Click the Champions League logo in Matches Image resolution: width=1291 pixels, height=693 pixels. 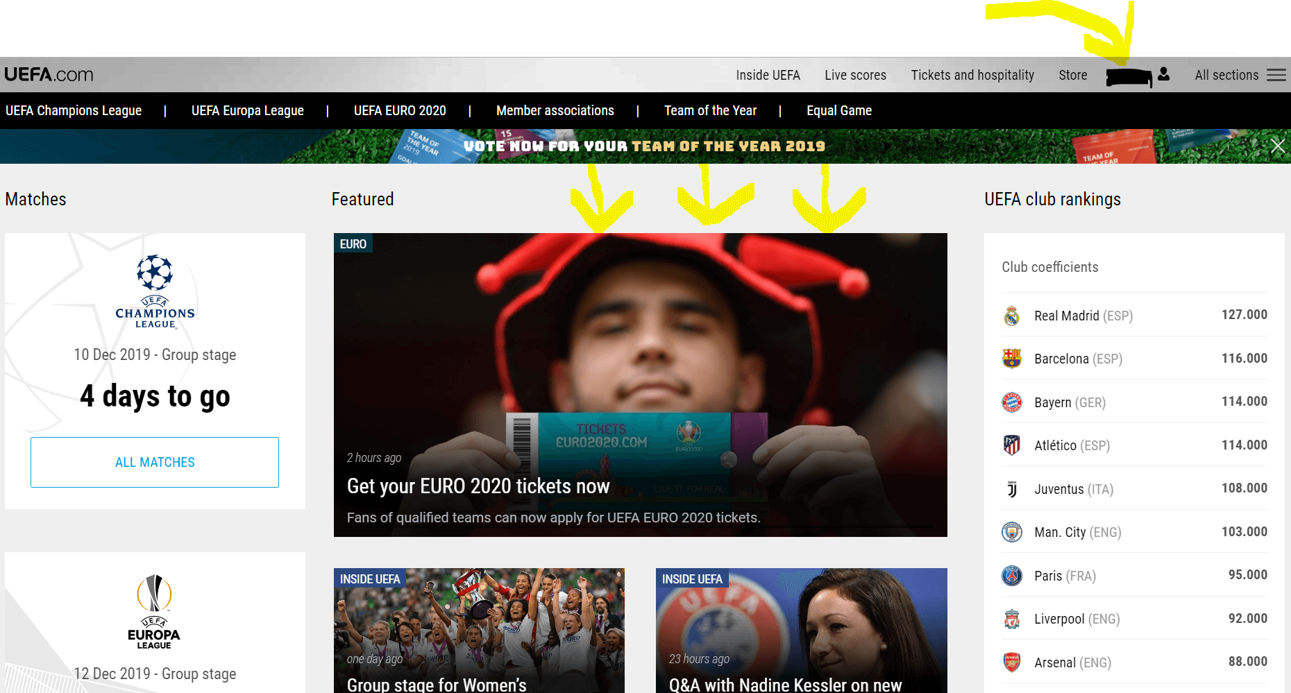tap(155, 291)
